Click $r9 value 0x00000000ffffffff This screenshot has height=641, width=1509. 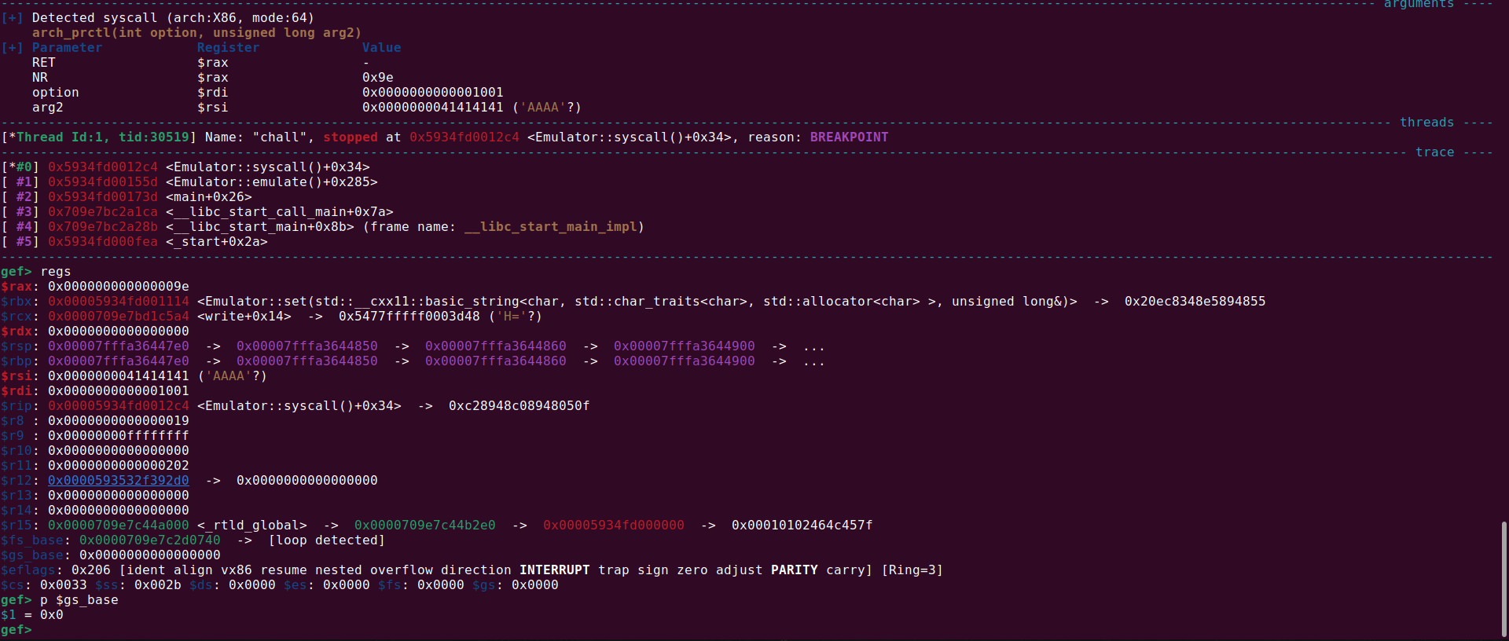118,435
